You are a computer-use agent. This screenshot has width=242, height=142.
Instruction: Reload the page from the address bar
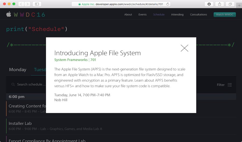click(x=168, y=4)
